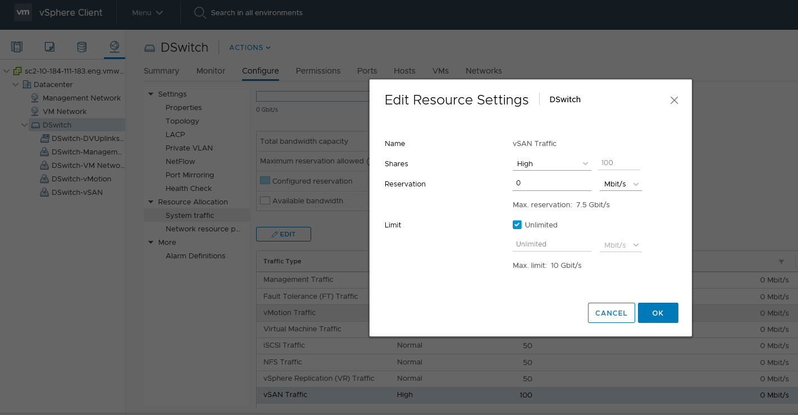Click the DSwitch-VM Network port group icon
The width and height of the screenshot is (798, 415).
44,165
